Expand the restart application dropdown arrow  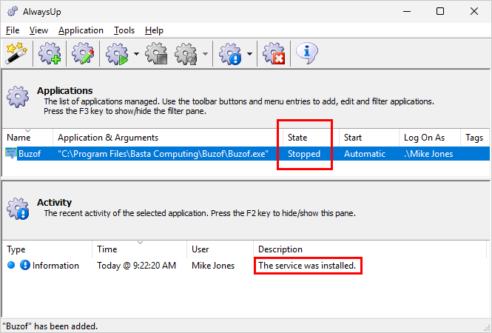click(x=205, y=54)
